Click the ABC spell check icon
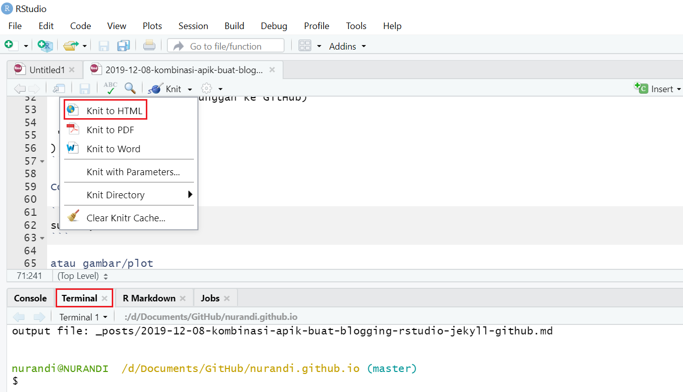The image size is (683, 392). 110,88
